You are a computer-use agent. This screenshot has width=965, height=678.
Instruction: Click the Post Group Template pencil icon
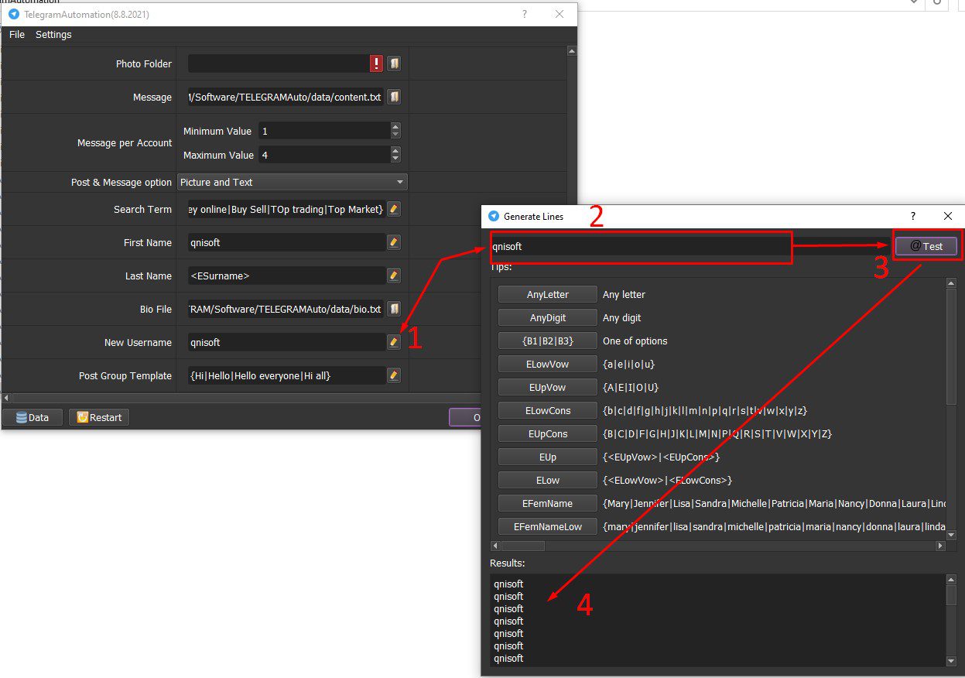coord(394,375)
